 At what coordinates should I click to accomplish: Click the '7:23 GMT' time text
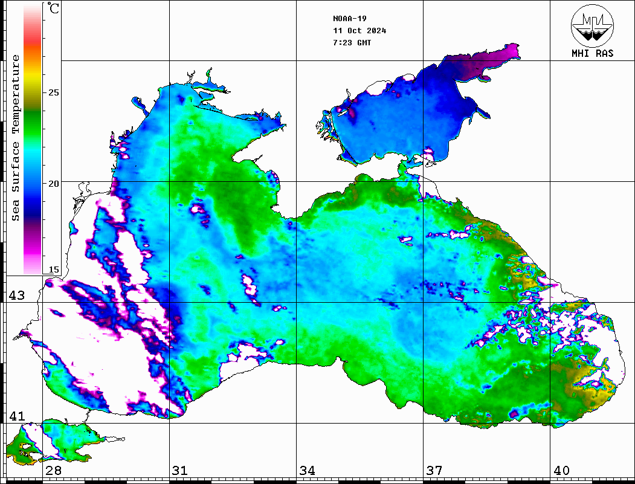click(352, 42)
